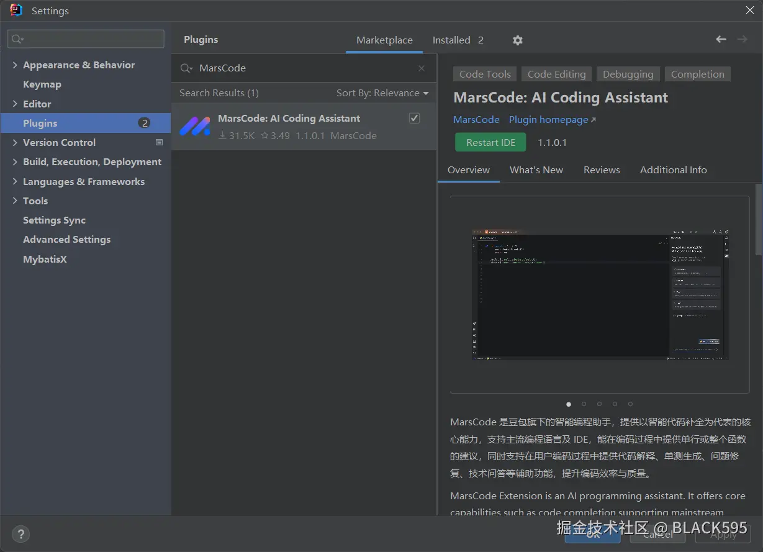The image size is (763, 552).
Task: Click the MarsCode plugin logo icon
Action: (x=195, y=127)
